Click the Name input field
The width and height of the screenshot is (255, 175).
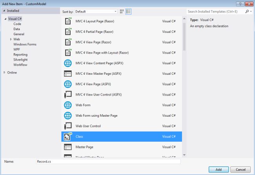pos(108,161)
